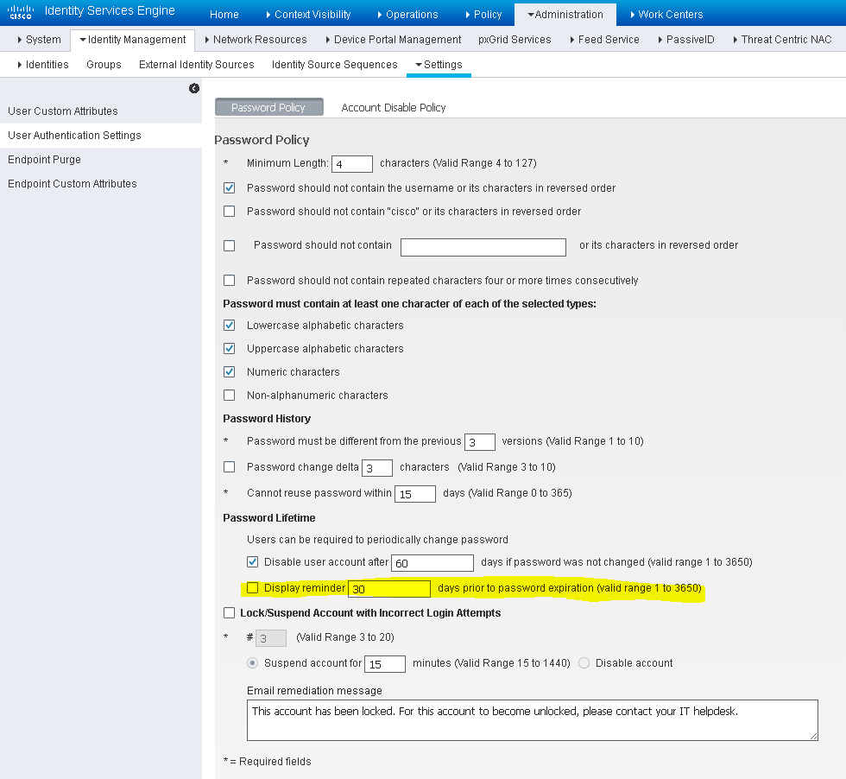Open pxGrid Services tab
Screen dimensions: 846x779
pyautogui.click(x=515, y=40)
